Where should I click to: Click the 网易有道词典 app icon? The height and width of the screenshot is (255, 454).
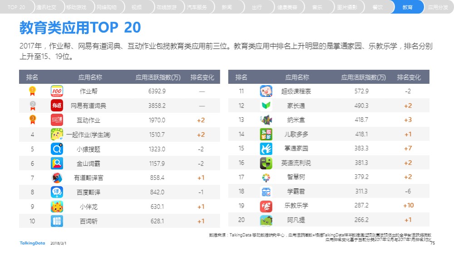click(x=57, y=106)
